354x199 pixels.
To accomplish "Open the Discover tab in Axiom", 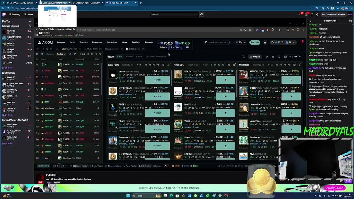I will click(x=61, y=43).
